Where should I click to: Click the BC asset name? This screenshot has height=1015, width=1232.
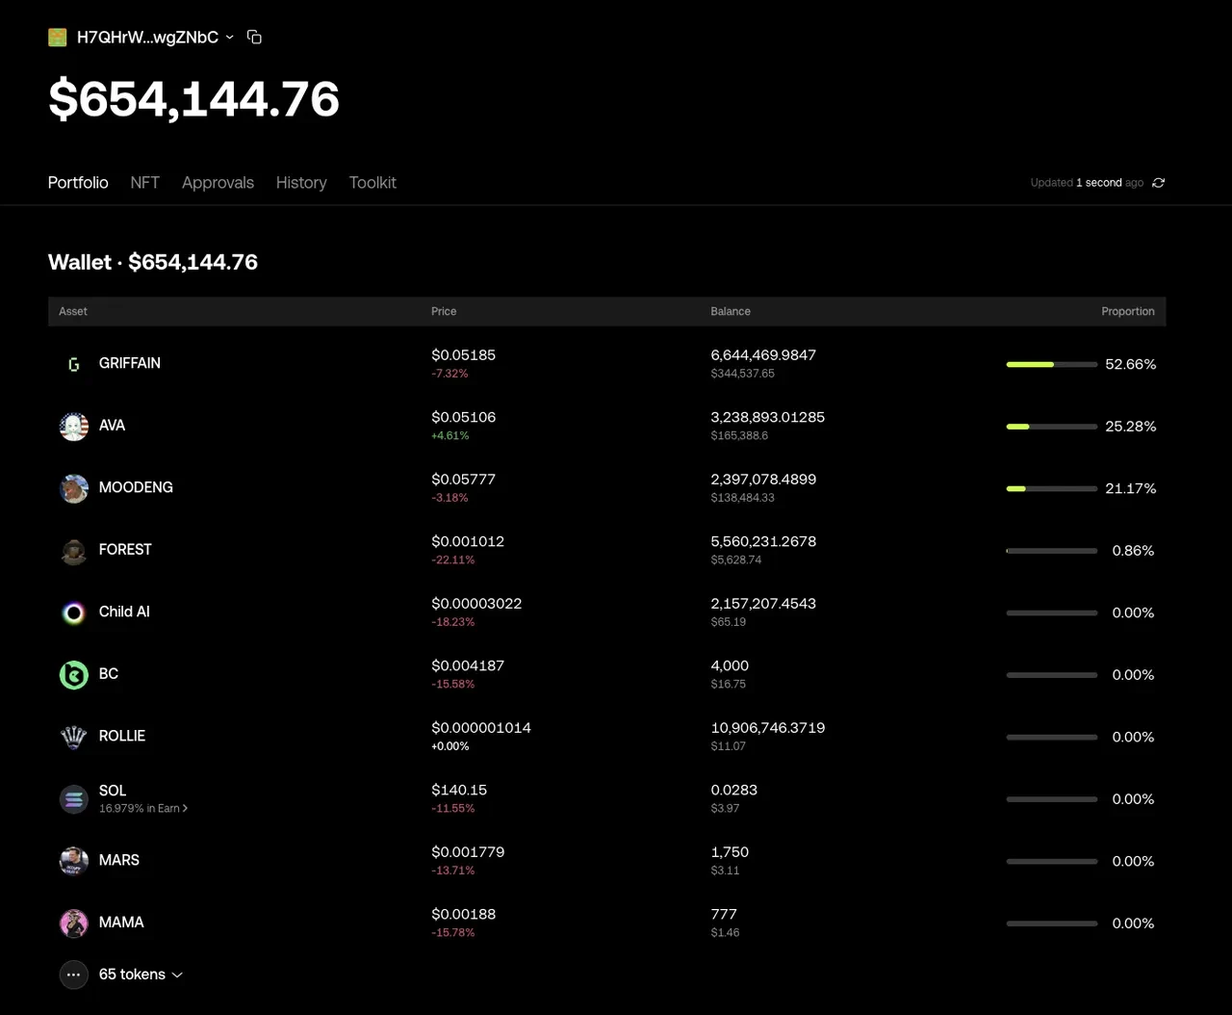(109, 673)
